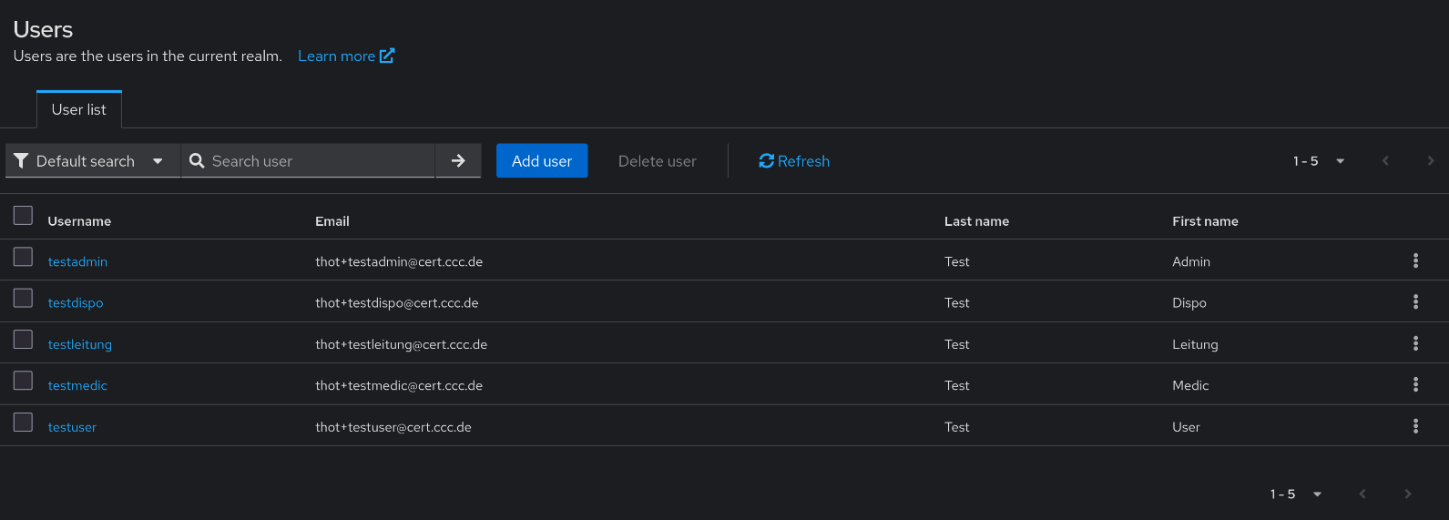Select the checkbox for testadmin
Image resolution: width=1449 pixels, height=520 pixels.
click(24, 257)
